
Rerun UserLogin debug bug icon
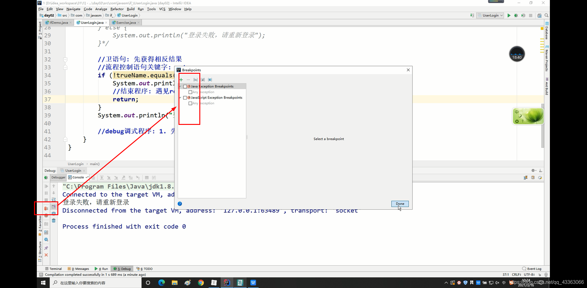pos(46,178)
